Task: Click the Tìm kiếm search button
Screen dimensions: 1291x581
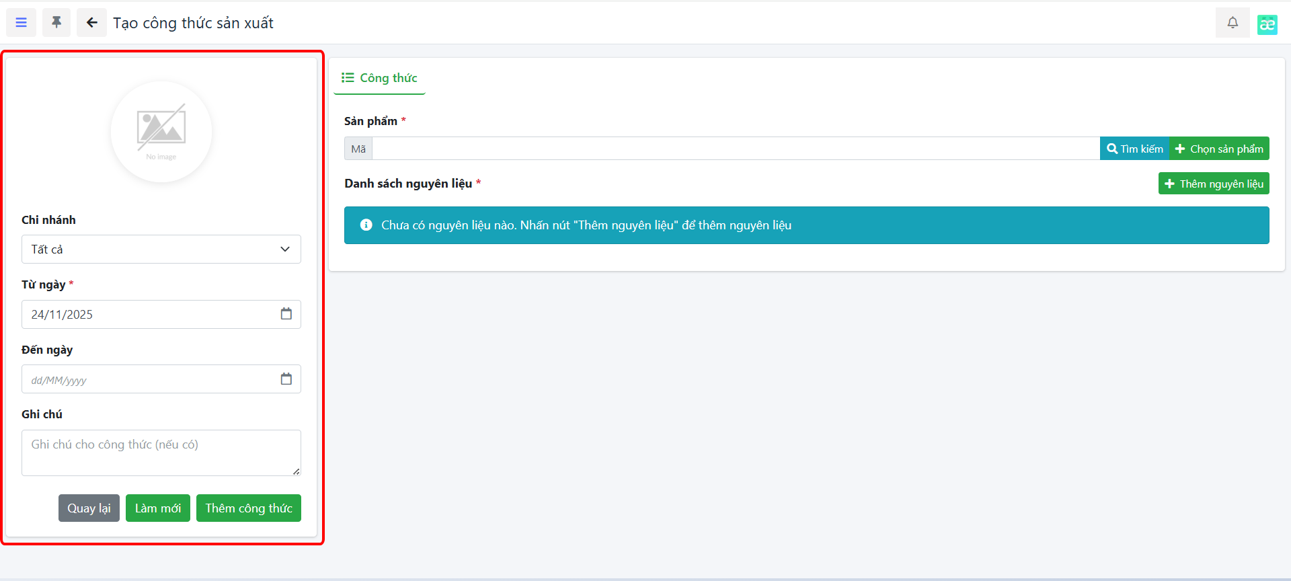Action: click(x=1134, y=149)
